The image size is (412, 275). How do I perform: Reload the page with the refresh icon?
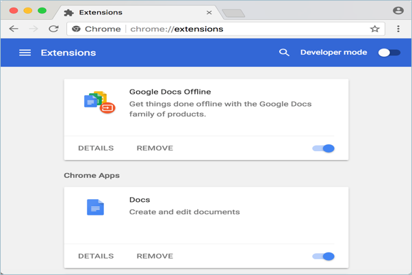point(53,29)
